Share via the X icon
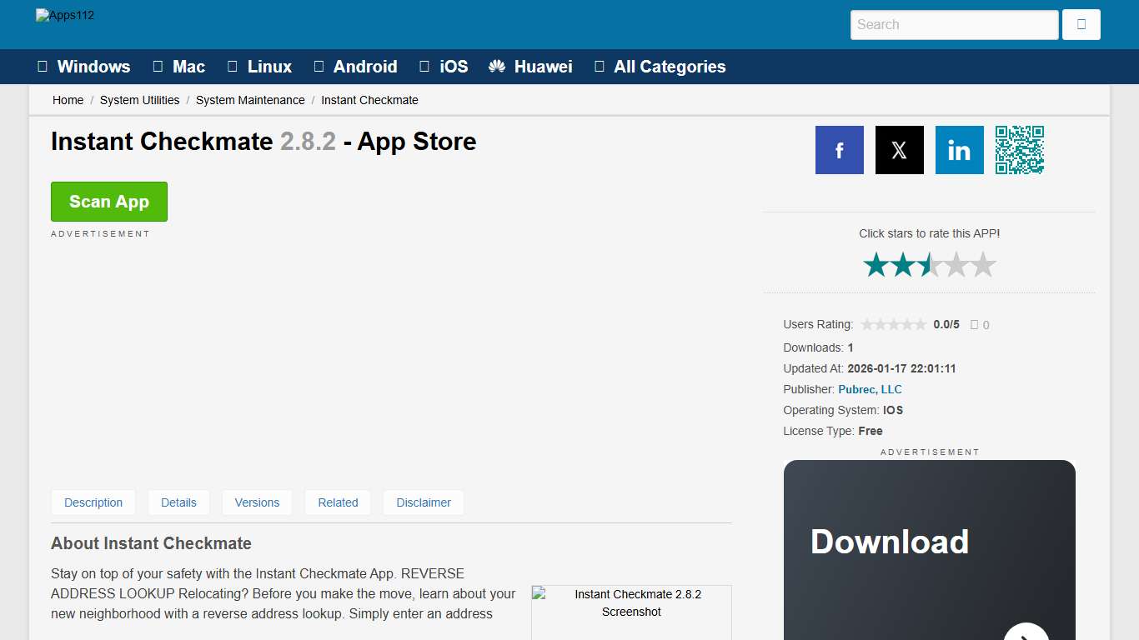 [x=899, y=150]
